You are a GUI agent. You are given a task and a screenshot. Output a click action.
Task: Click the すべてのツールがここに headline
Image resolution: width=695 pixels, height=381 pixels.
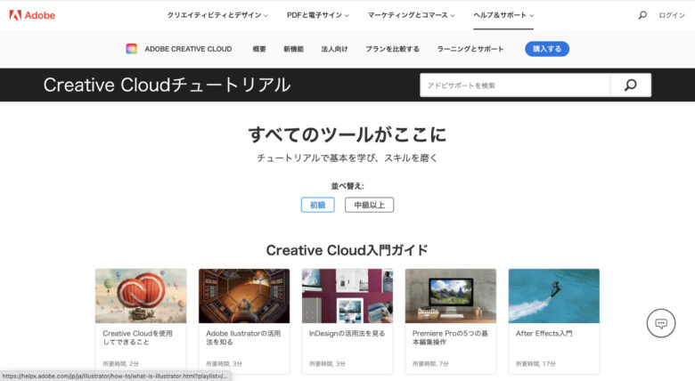pyautogui.click(x=347, y=134)
